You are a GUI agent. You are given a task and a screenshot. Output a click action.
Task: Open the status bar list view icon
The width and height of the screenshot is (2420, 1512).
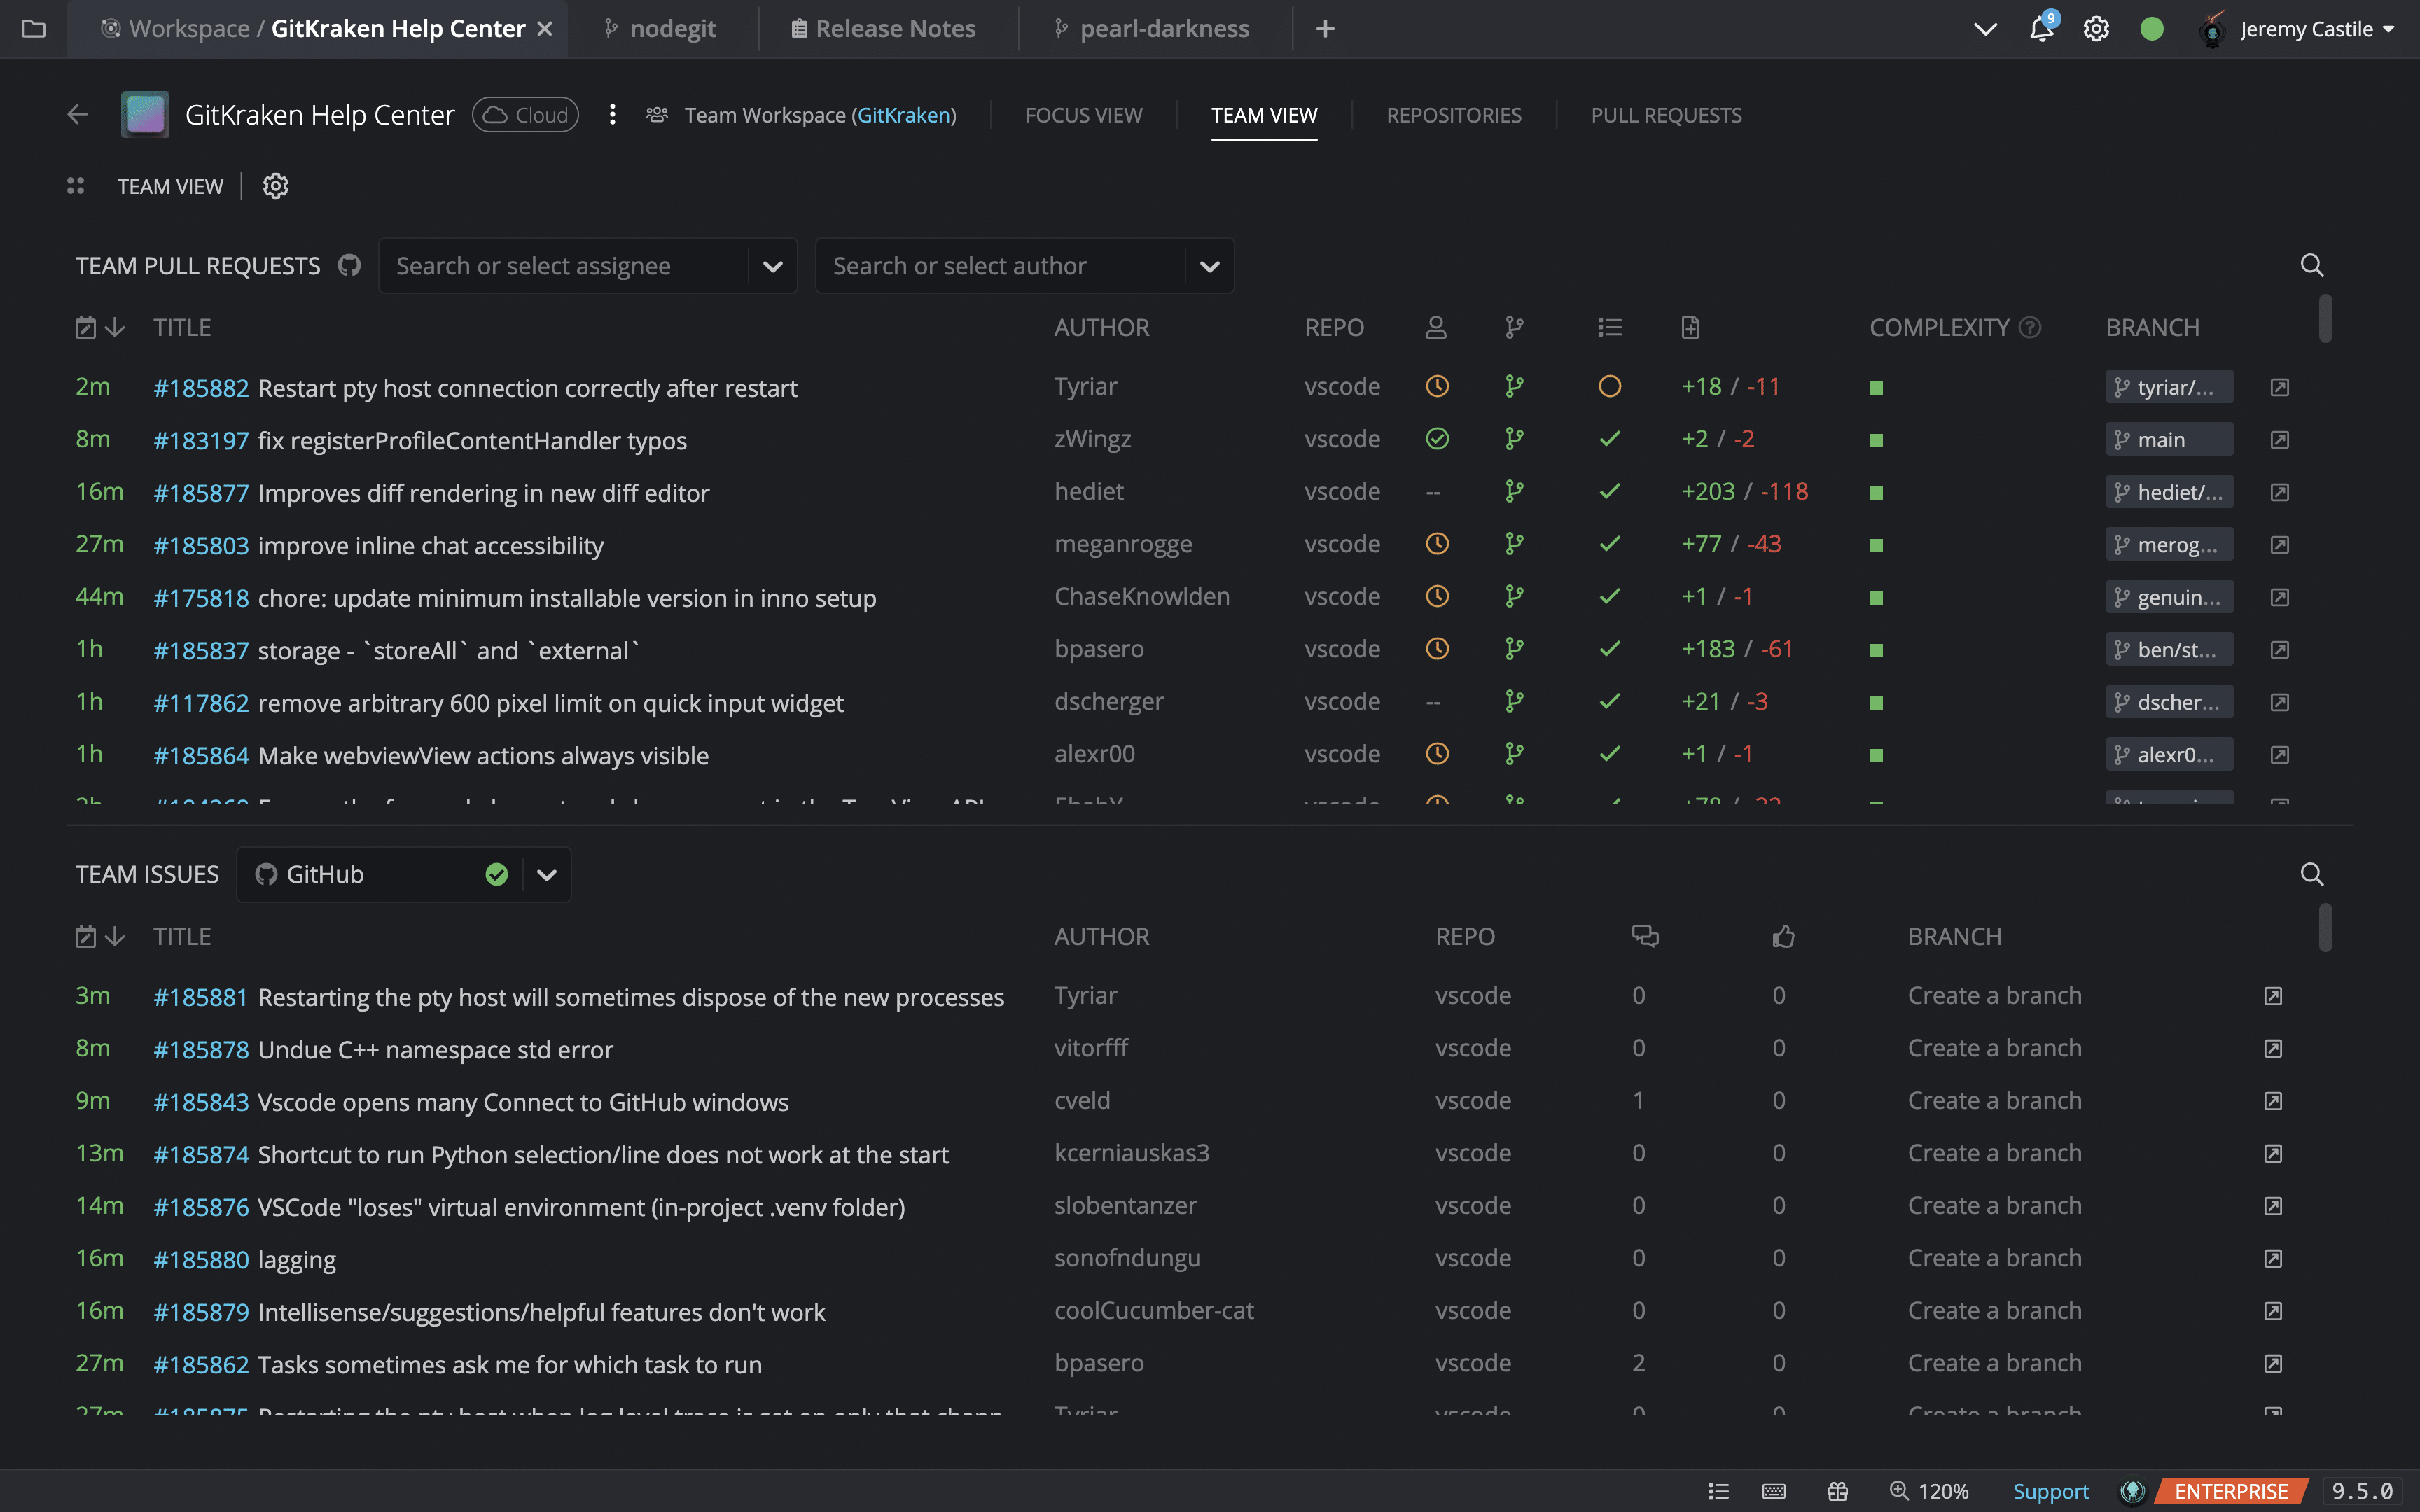pos(1719,1491)
